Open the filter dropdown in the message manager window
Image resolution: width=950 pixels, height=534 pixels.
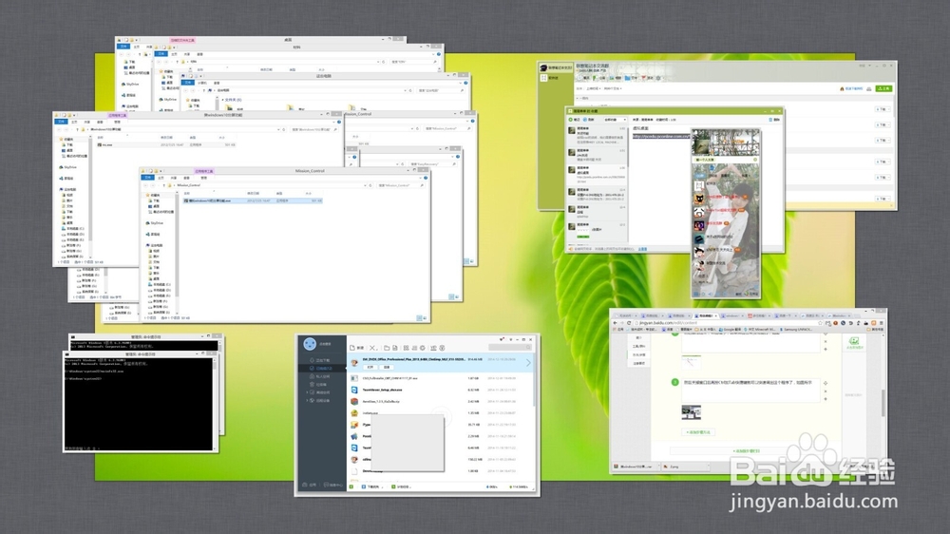(616, 120)
